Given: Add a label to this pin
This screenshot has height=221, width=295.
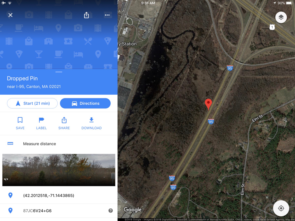Looking at the screenshot, I should tap(41, 123).
